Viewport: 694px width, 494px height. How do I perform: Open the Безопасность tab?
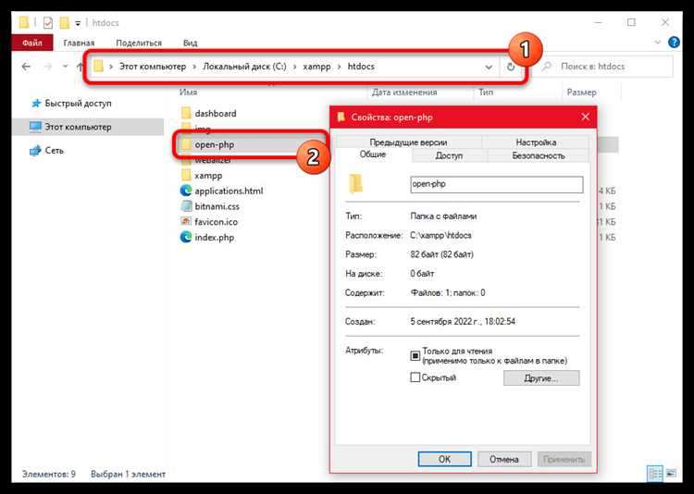(539, 155)
